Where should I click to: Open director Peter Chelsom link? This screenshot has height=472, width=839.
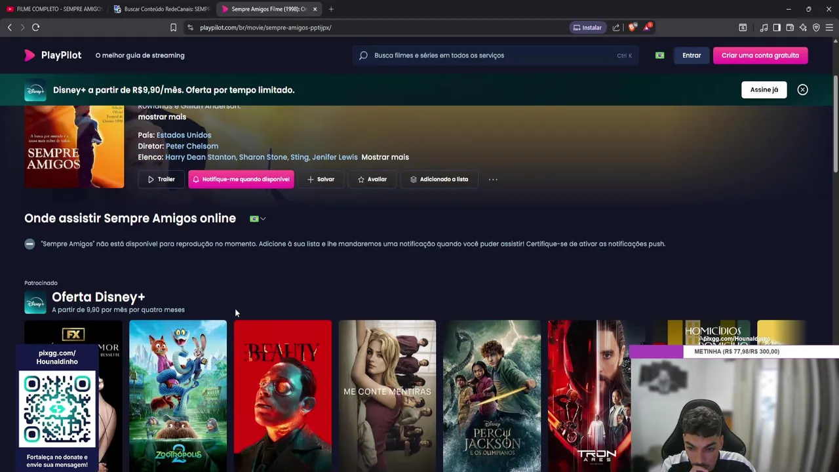click(192, 146)
